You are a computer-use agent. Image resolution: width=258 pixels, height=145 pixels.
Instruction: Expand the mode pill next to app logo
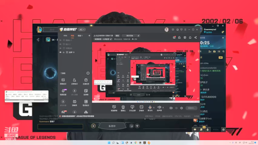tap(82, 30)
